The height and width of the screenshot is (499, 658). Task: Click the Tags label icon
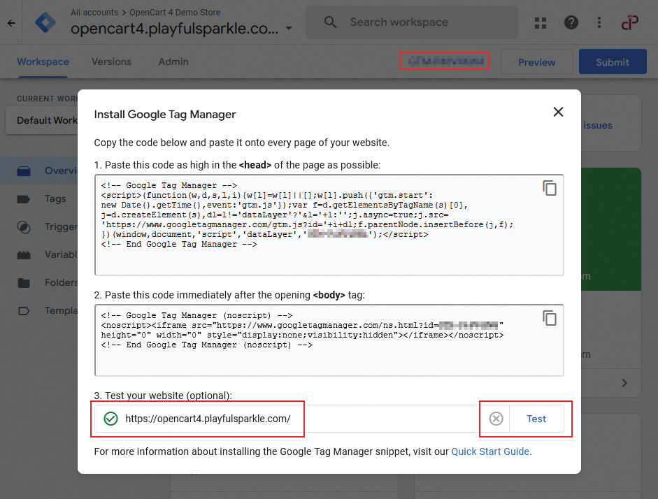click(x=24, y=199)
